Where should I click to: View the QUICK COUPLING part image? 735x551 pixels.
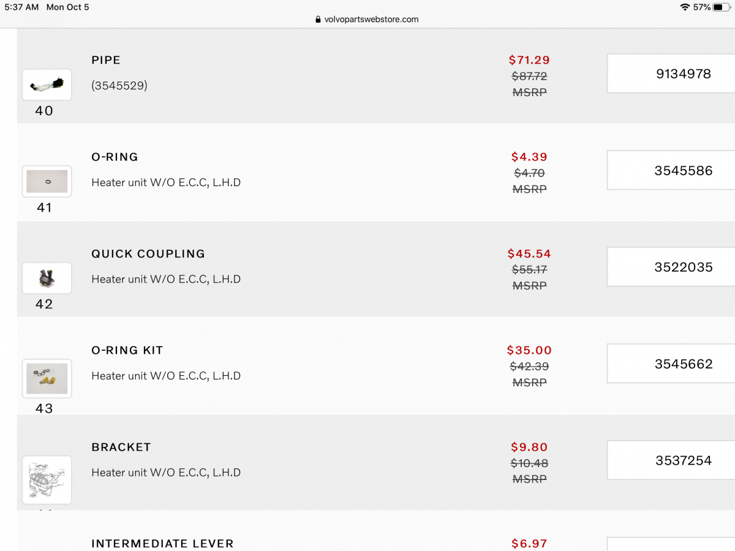(47, 278)
